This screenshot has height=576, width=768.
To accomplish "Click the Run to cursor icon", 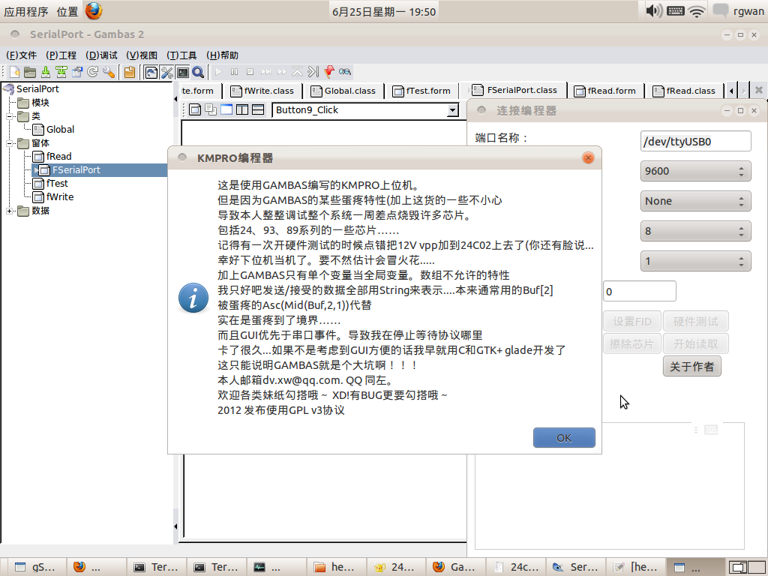I will [x=313, y=72].
